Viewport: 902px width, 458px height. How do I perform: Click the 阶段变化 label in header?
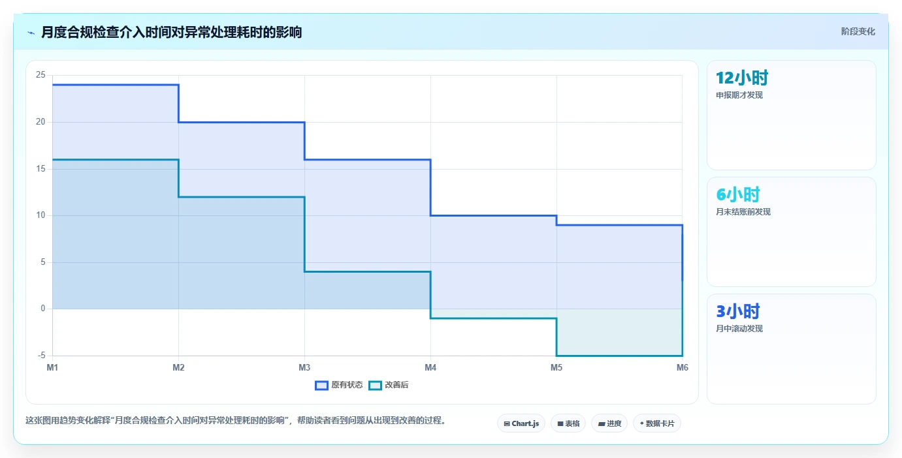[858, 31]
